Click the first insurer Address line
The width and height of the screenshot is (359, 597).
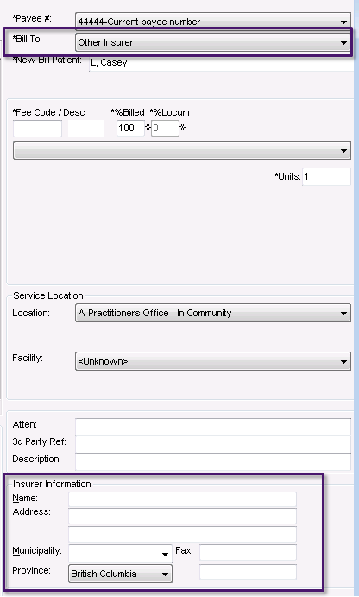point(182,517)
